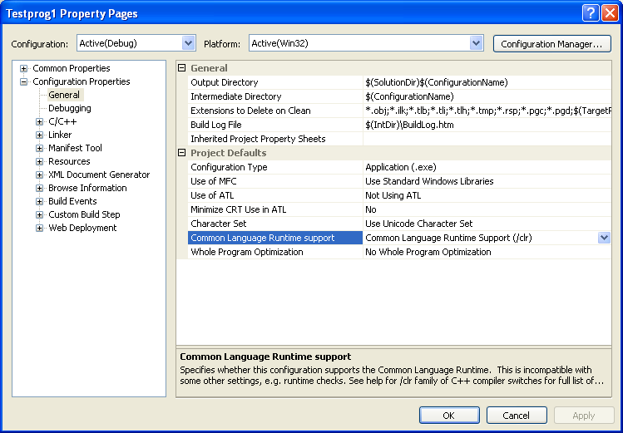Expand the Manifest Tool node
This screenshot has height=433, width=623.
(39, 149)
